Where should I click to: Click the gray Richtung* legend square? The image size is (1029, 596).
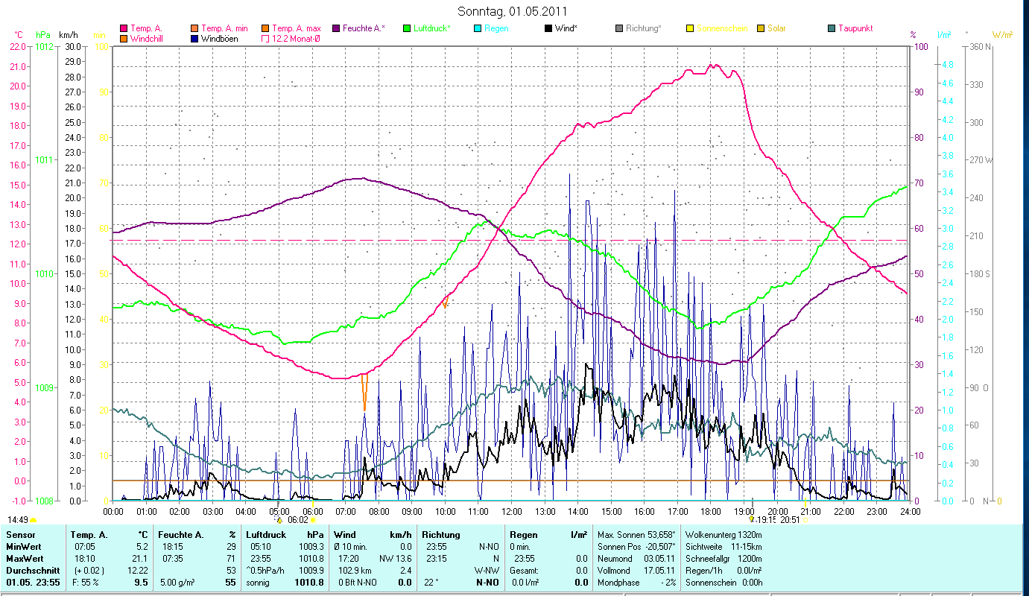click(619, 28)
